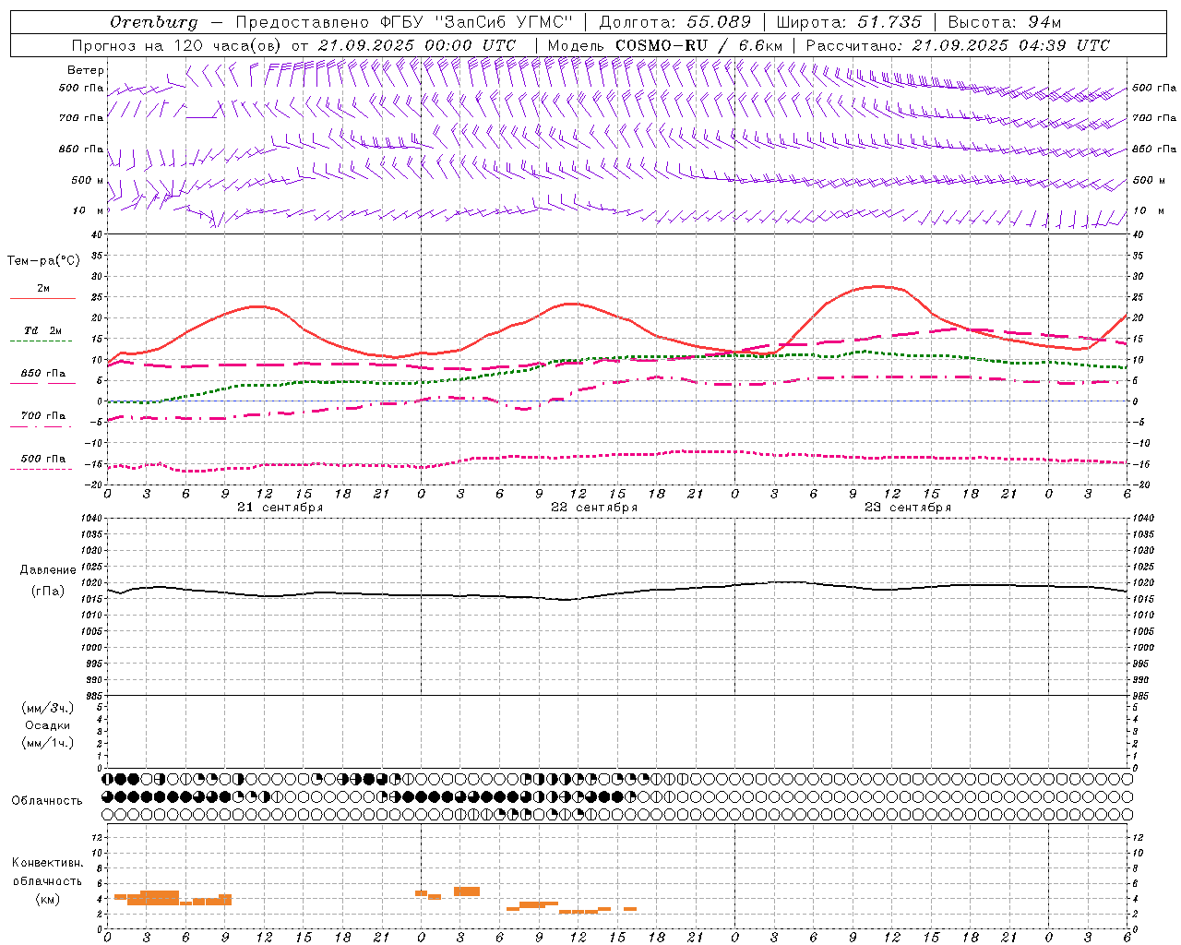
Task: Select the "(мм/1ч.)" precipitation unit label
Action: point(48,743)
